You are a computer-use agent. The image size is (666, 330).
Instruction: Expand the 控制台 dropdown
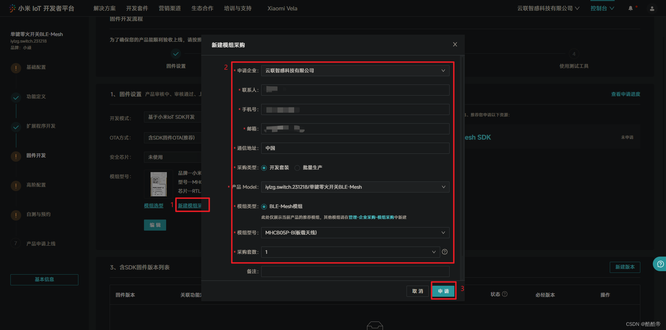(602, 8)
